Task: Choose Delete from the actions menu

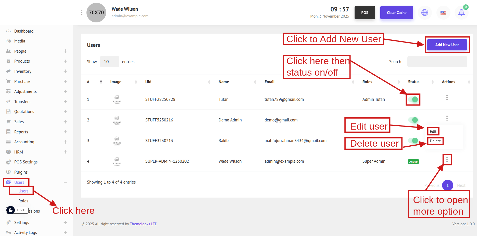Action: click(x=435, y=141)
